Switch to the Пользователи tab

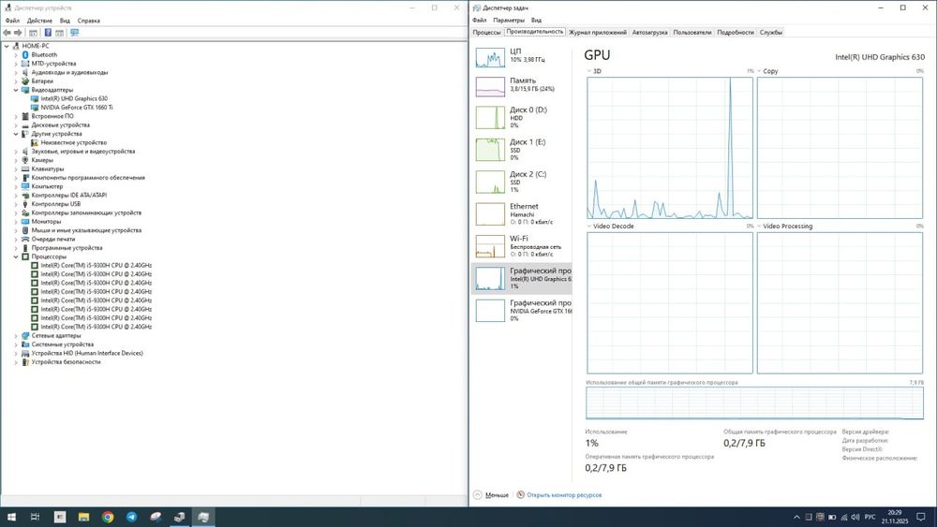pyautogui.click(x=692, y=32)
